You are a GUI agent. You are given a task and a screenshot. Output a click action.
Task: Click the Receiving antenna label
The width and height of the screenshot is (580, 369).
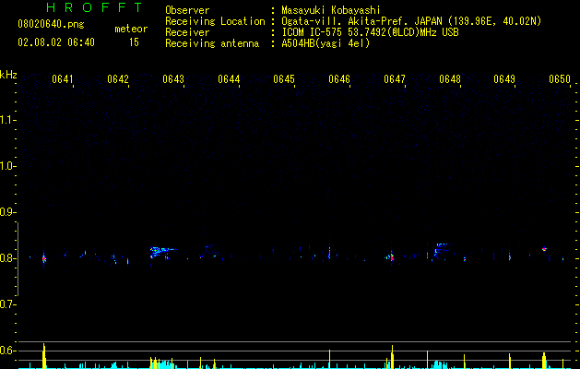(x=212, y=43)
